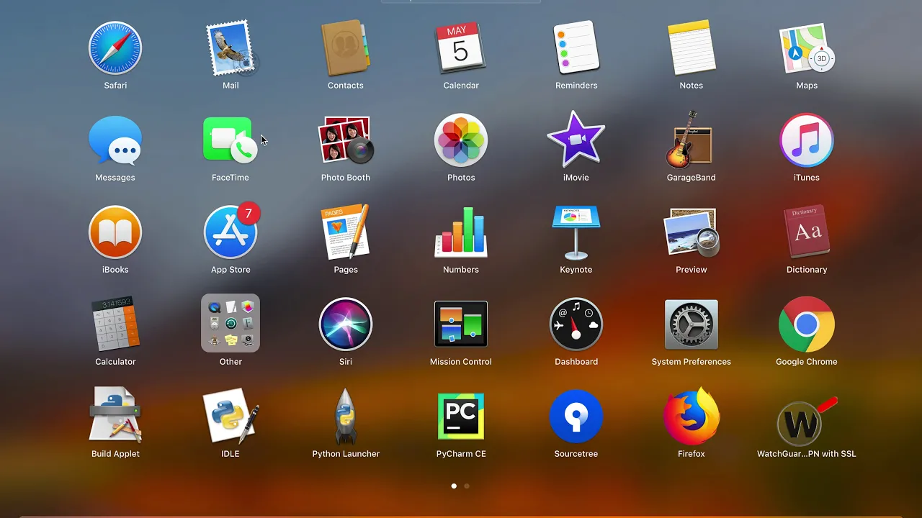
Task: Launch the Dictionary app
Action: pos(807,232)
